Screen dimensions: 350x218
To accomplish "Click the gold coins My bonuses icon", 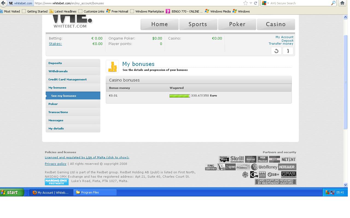I will pos(112,66).
